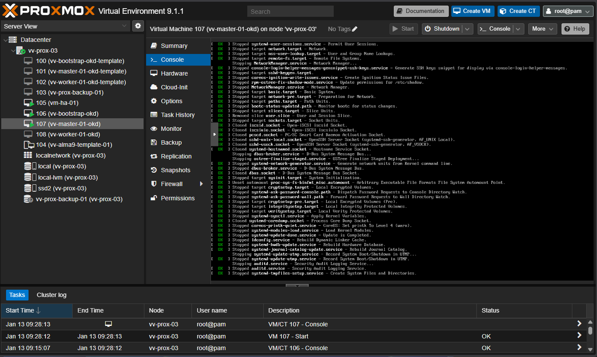The width and height of the screenshot is (597, 357).
Task: Open the Shutdown button dropdown arrow
Action: point(467,29)
